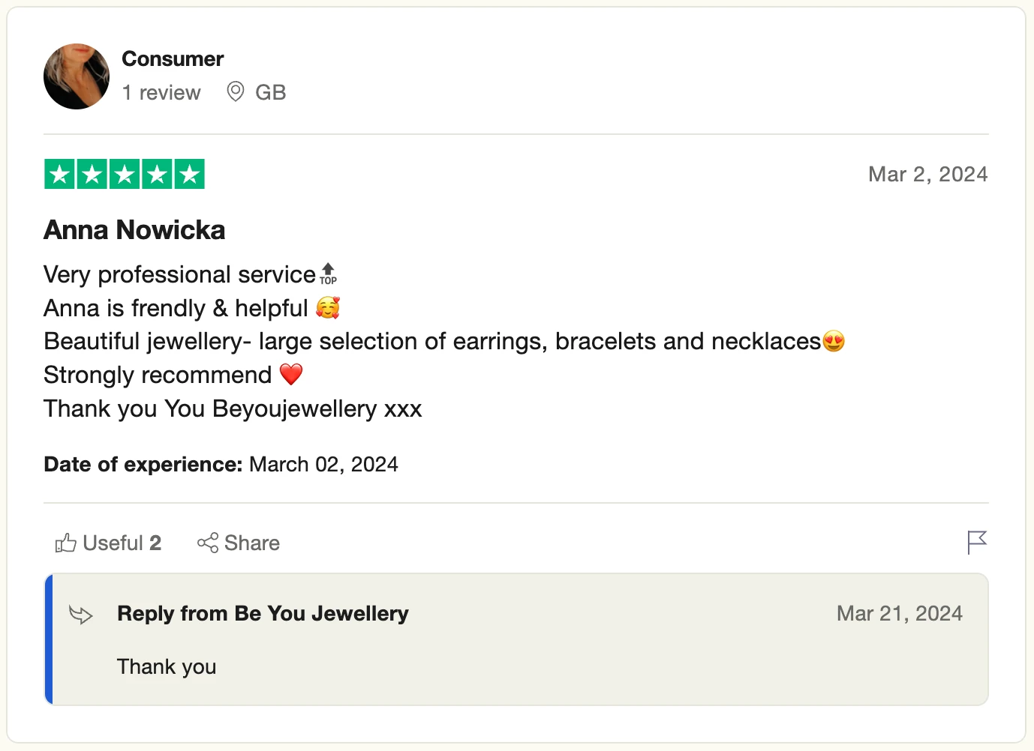Click the smiling hearts emoji after helpful

[328, 308]
